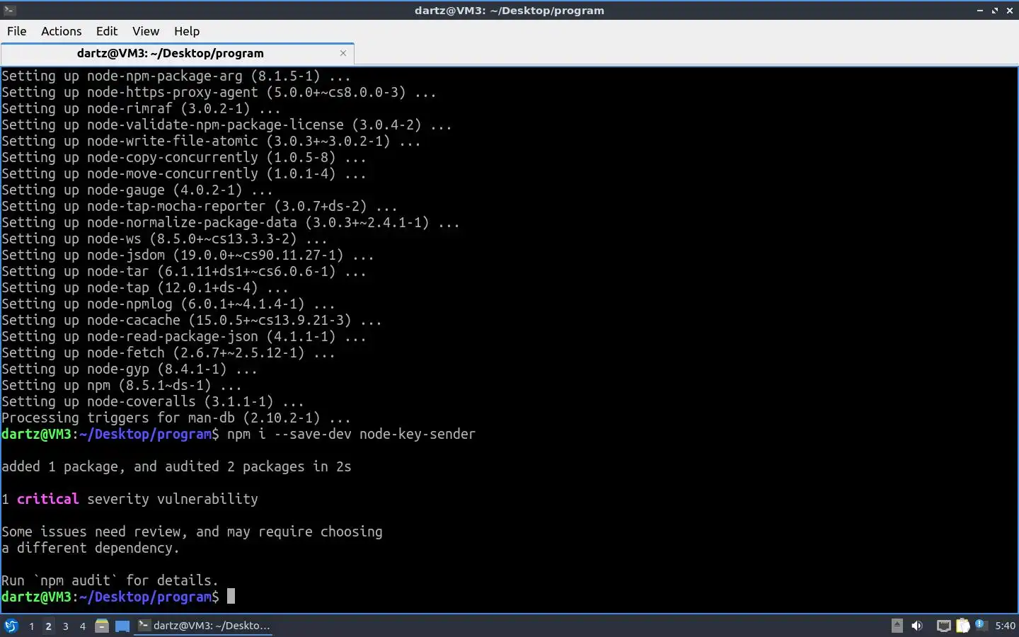Open the View menu
1019x637 pixels.
pyautogui.click(x=145, y=31)
